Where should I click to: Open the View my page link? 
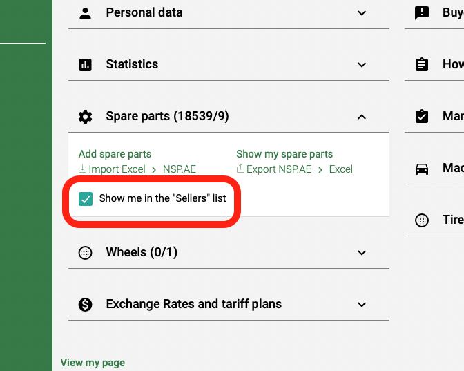(x=93, y=363)
